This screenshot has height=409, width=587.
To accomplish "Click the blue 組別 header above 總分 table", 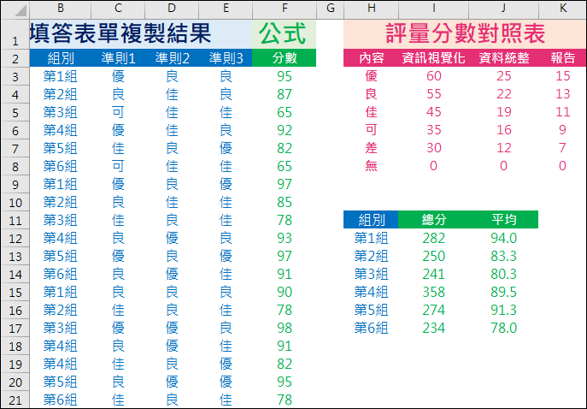I will pyautogui.click(x=371, y=219).
